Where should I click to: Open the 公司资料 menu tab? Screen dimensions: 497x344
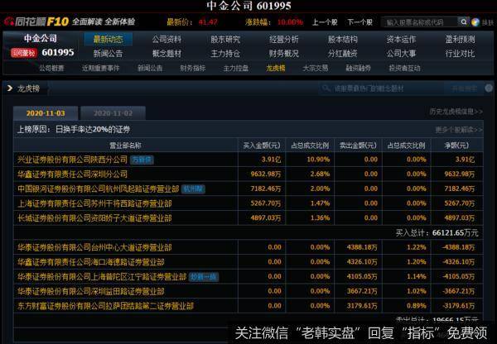pyautogui.click(x=166, y=40)
